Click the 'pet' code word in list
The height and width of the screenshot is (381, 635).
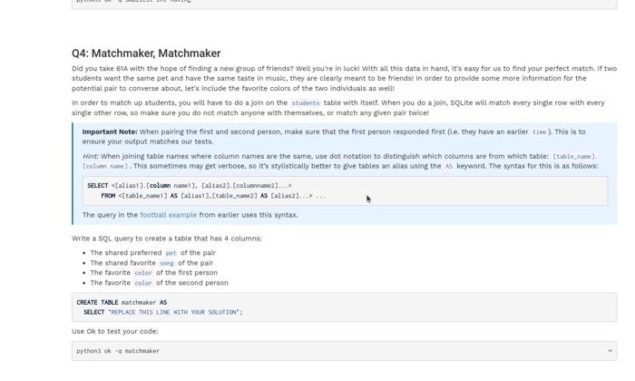(171, 253)
